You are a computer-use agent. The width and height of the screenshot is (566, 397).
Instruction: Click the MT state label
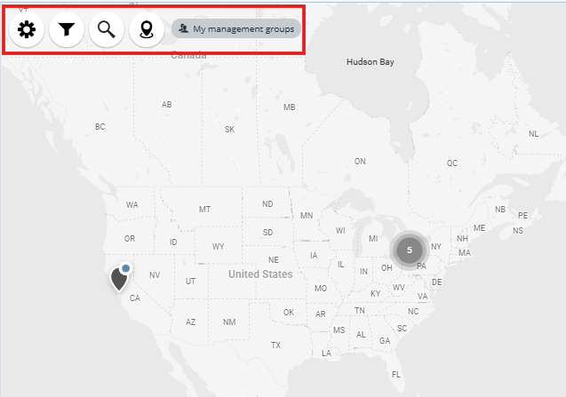(x=205, y=210)
